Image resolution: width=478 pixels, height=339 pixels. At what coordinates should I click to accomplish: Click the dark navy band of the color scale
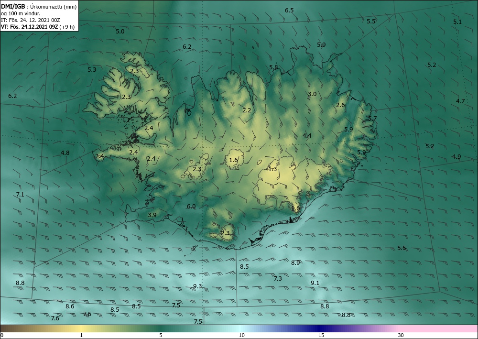tap(320, 328)
